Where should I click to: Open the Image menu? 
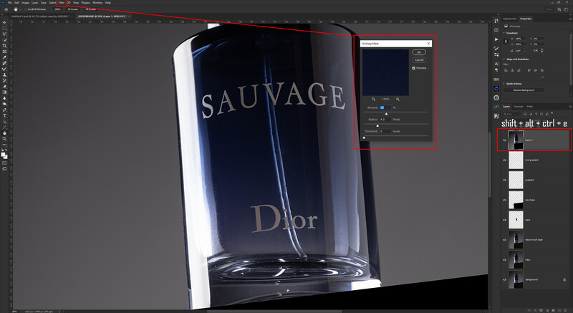pos(25,3)
